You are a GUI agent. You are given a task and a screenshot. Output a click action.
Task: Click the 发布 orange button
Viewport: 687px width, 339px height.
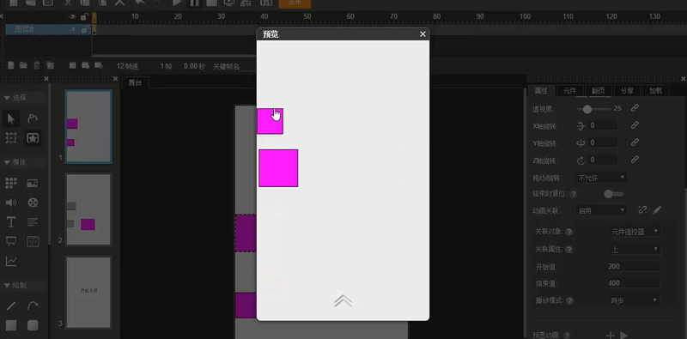click(x=295, y=3)
